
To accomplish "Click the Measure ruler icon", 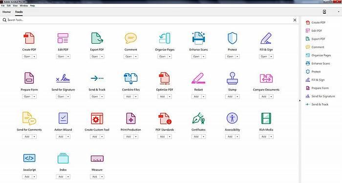I will point(97,159).
